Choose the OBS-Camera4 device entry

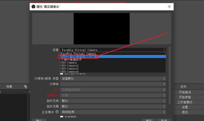tap(69, 71)
